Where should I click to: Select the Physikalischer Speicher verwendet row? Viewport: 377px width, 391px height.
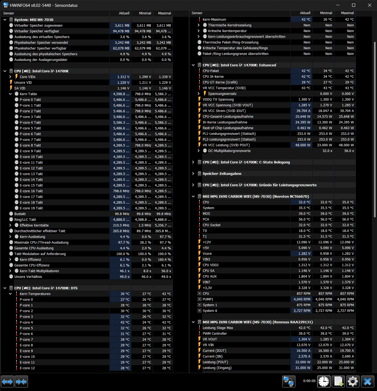click(x=87, y=42)
